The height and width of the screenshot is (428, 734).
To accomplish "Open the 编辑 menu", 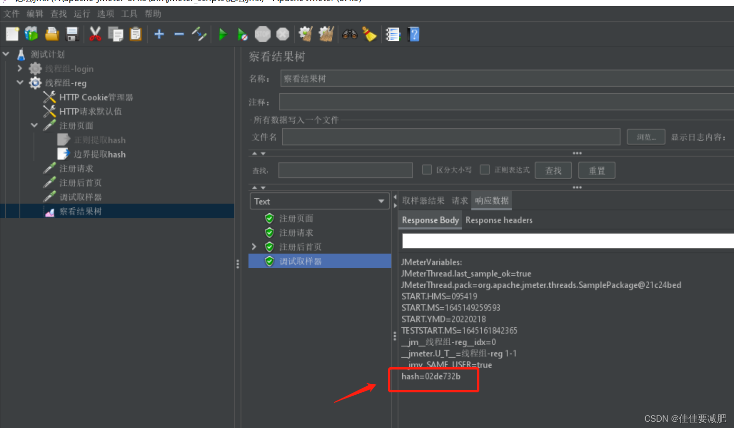I will [35, 14].
